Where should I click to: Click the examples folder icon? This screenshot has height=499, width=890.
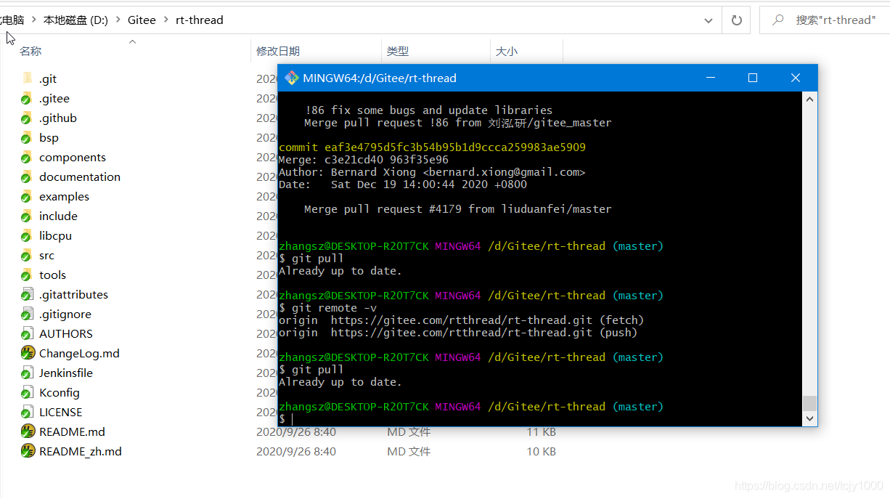[28, 196]
